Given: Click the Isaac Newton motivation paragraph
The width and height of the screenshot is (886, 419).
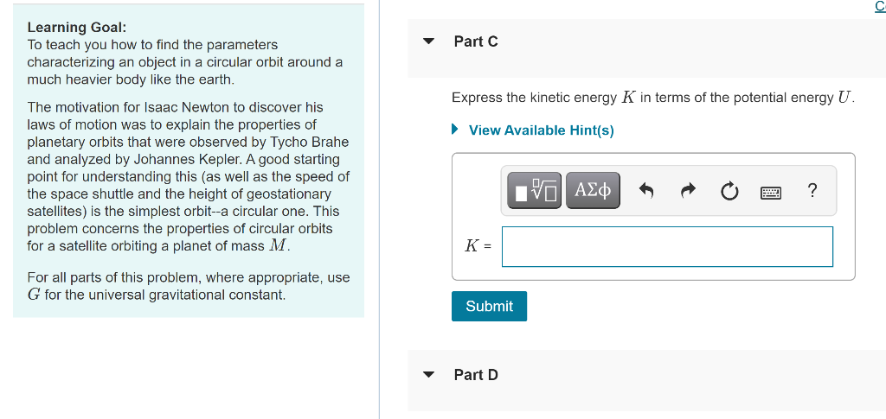Looking at the screenshot, I should [x=189, y=176].
